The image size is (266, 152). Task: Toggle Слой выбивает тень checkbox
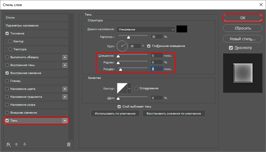[x=119, y=107]
